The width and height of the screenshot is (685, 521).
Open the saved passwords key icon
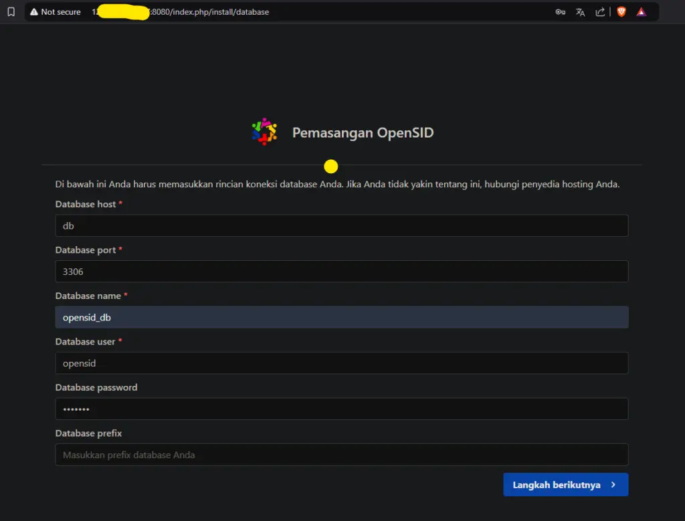click(x=561, y=12)
